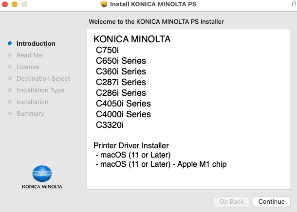Click the Continue button
Screen dimensions: 297x212
(x=271, y=201)
